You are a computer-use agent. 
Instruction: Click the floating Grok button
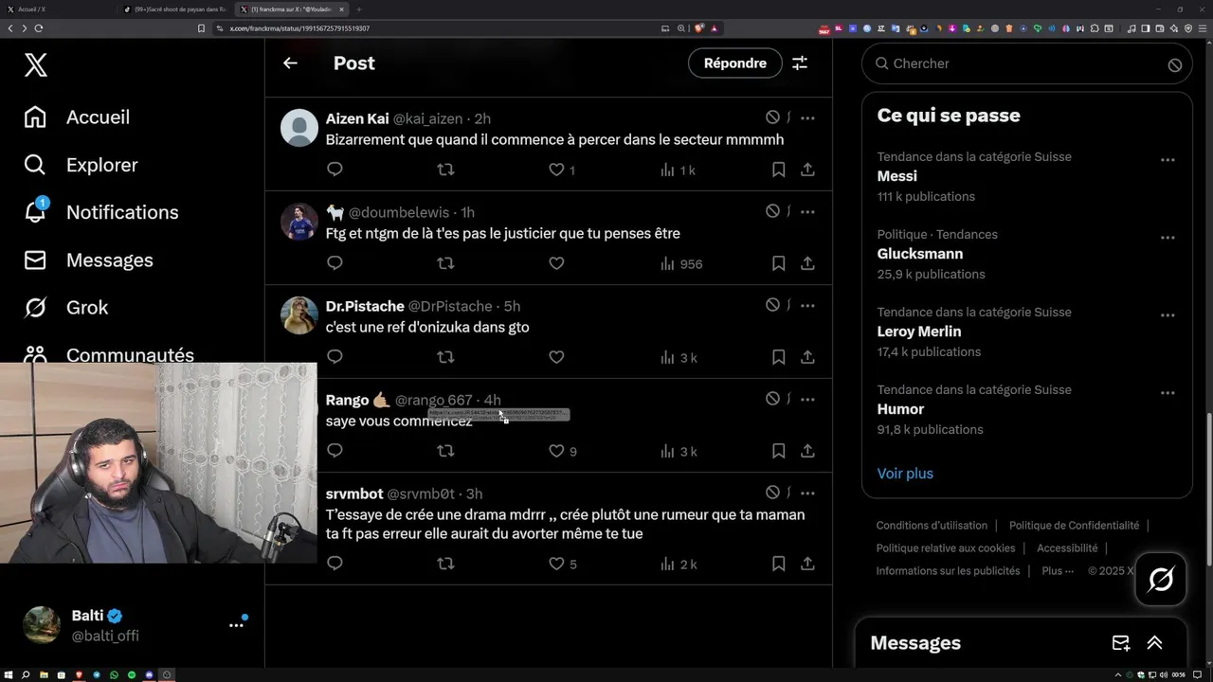pos(1161,579)
